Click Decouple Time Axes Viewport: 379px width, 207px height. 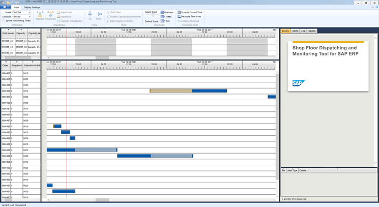coord(189,17)
